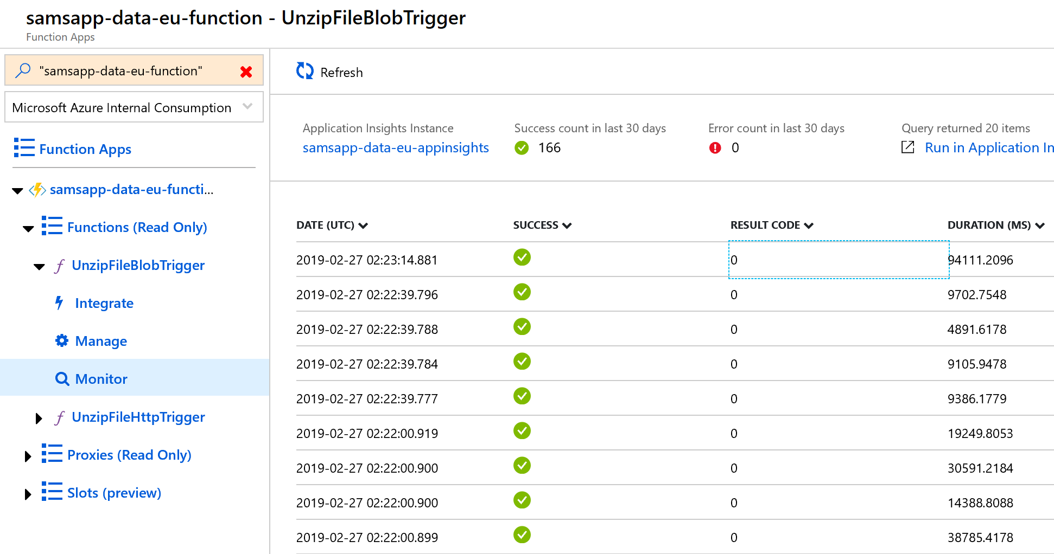1054x554 pixels.
Task: Open the samsapp-data-eu-appinsights link
Action: pyautogui.click(x=395, y=147)
